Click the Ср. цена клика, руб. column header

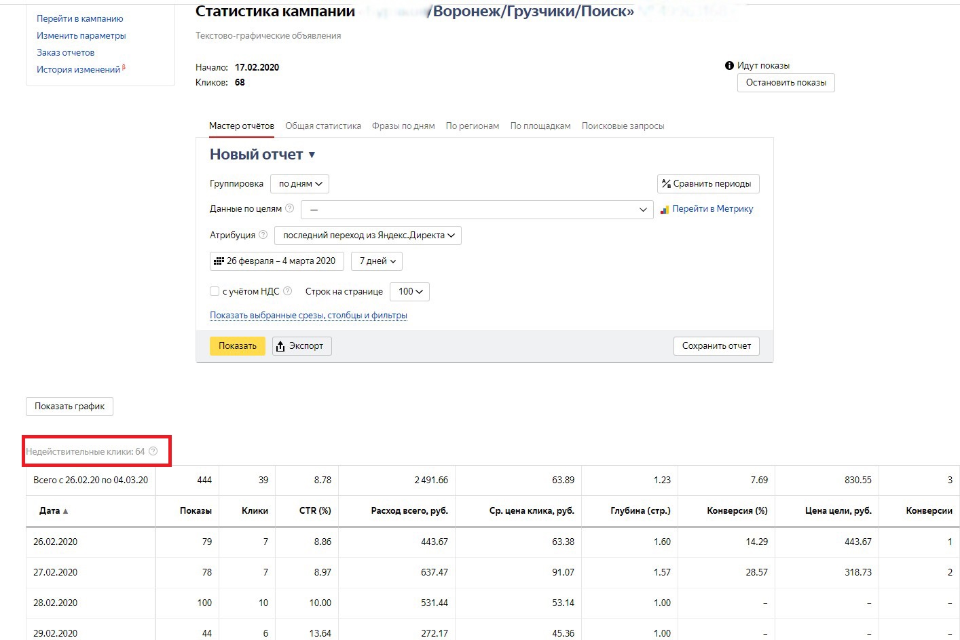pyautogui.click(x=532, y=511)
